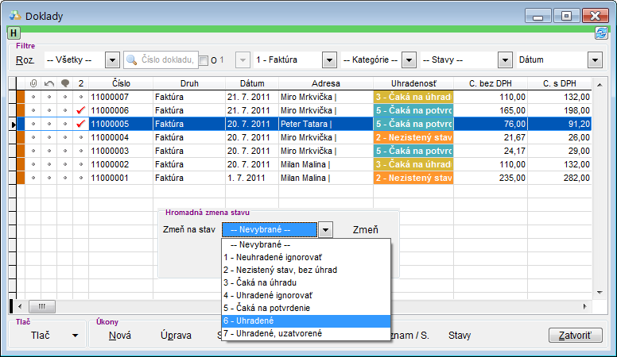Image resolution: width=617 pixels, height=357 pixels.
Task: Toggle checkbox next to the document number field
Action: (x=204, y=61)
